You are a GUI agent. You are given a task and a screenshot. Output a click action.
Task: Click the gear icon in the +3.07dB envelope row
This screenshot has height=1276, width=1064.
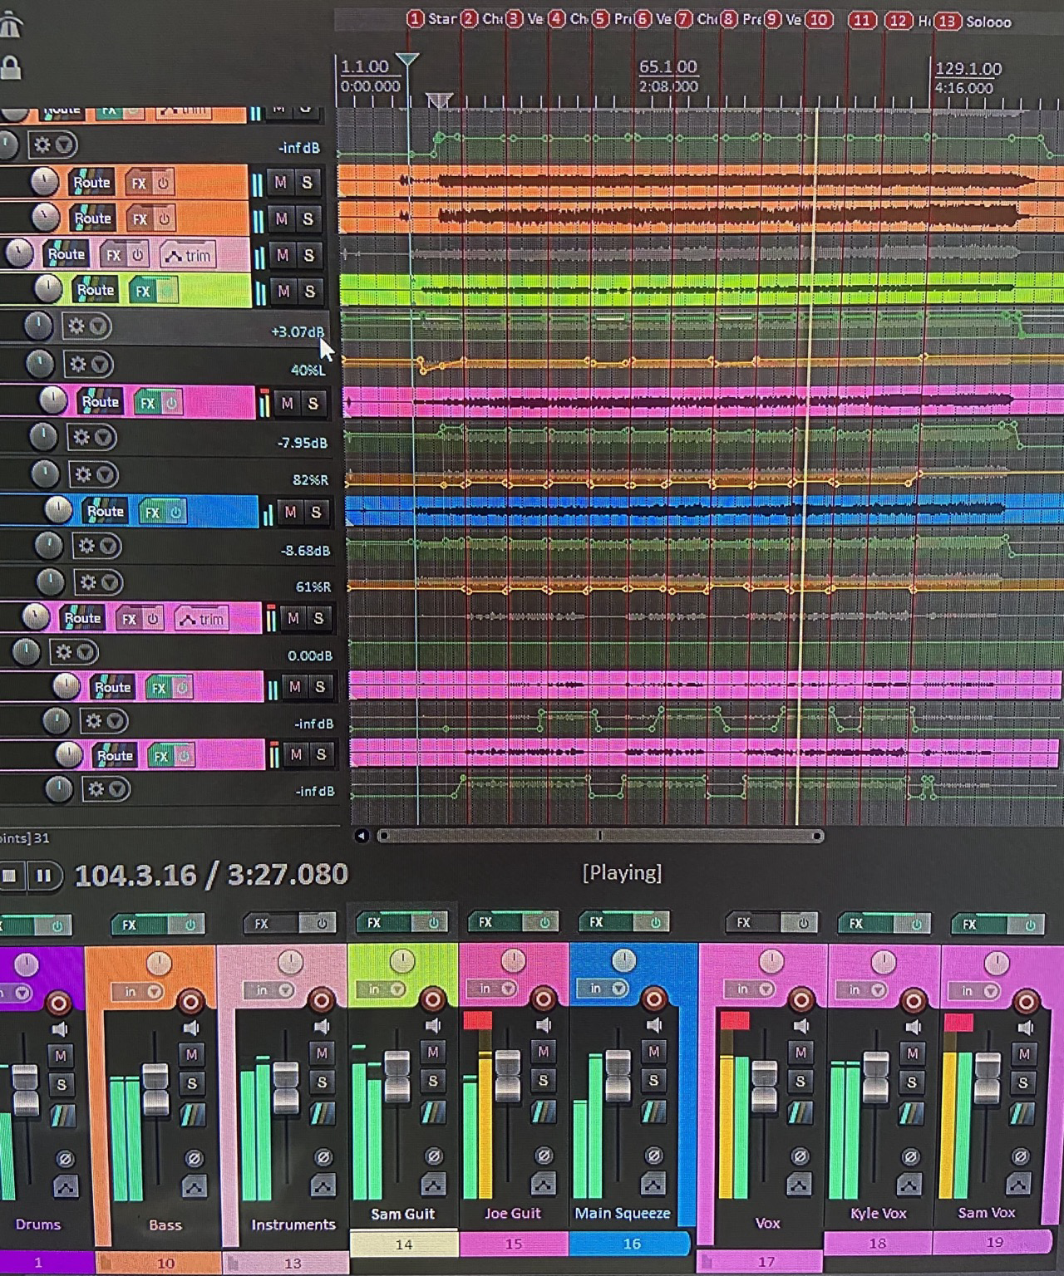click(76, 326)
